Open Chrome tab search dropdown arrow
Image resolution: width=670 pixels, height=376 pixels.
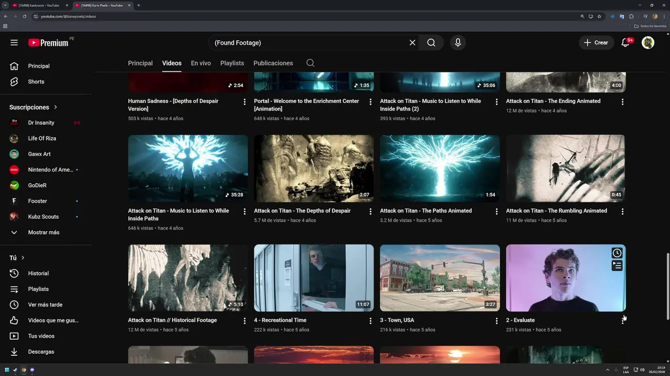(5, 5)
